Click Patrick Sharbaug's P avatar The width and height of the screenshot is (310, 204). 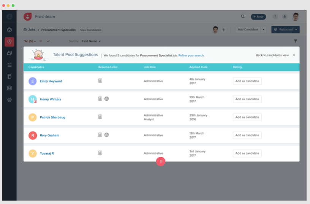(33, 117)
